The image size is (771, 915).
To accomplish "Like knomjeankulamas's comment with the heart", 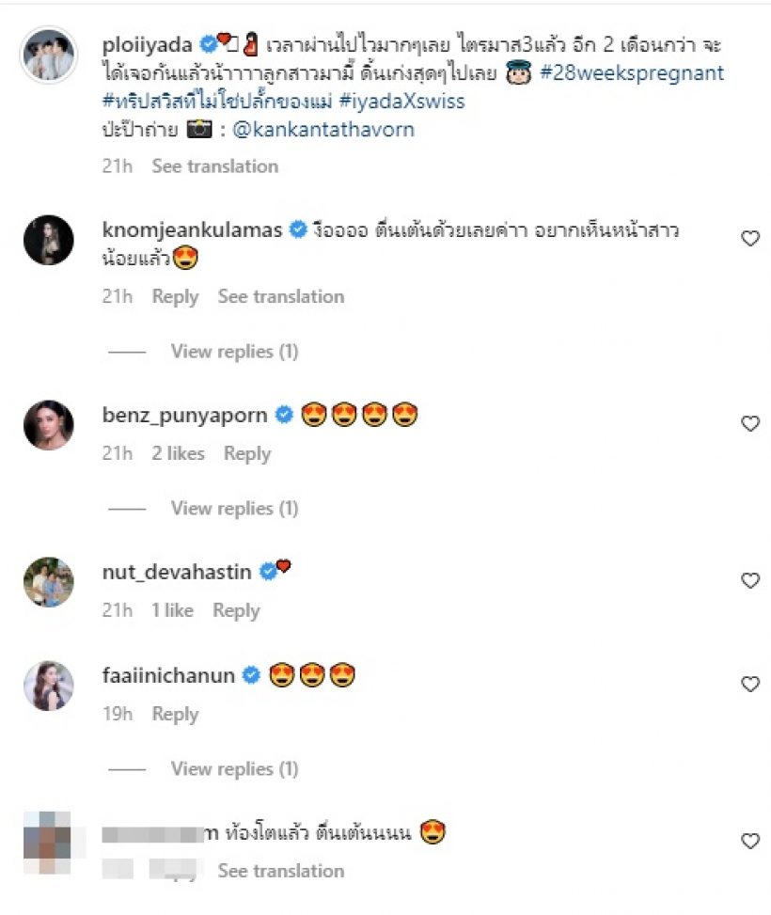I will pyautogui.click(x=750, y=239).
